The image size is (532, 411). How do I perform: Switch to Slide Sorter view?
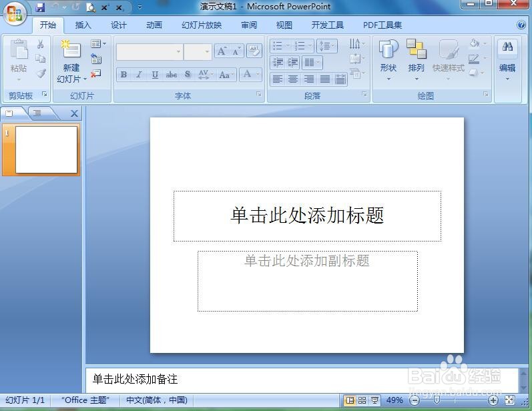point(362,400)
